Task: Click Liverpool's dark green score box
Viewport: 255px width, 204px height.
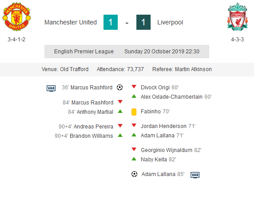Action: pyautogui.click(x=143, y=22)
